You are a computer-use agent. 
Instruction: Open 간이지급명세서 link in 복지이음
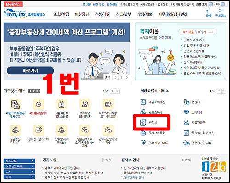194,62
